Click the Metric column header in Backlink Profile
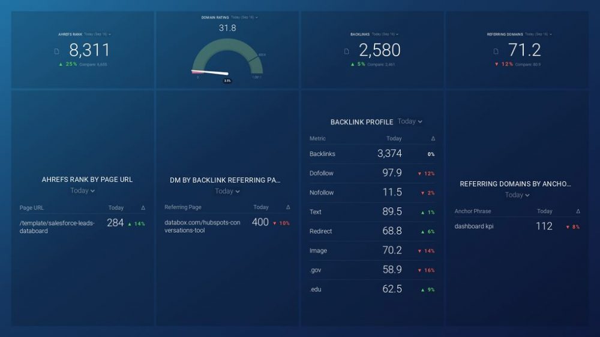Viewport: 600px width, 337px height. tap(317, 138)
